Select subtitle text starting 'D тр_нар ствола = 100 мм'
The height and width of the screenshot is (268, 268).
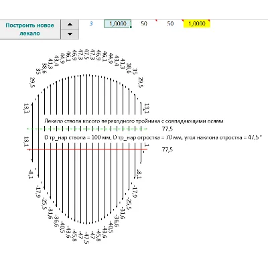pyautogui.click(x=153, y=137)
